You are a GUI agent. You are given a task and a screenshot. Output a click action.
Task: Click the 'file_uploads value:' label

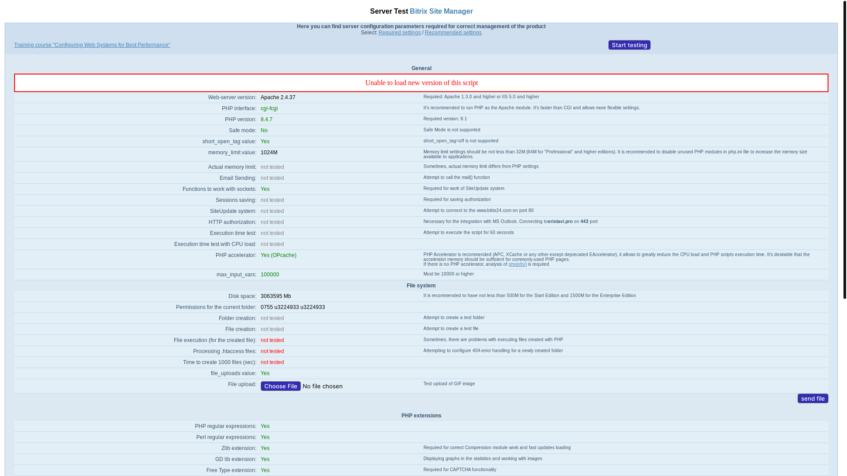click(233, 373)
